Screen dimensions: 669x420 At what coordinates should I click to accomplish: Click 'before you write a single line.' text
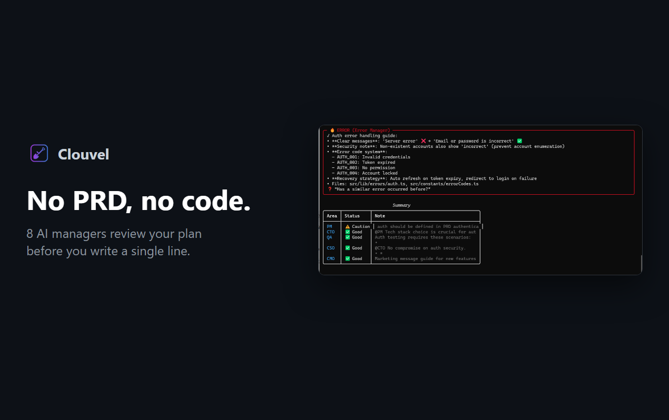pyautogui.click(x=108, y=251)
